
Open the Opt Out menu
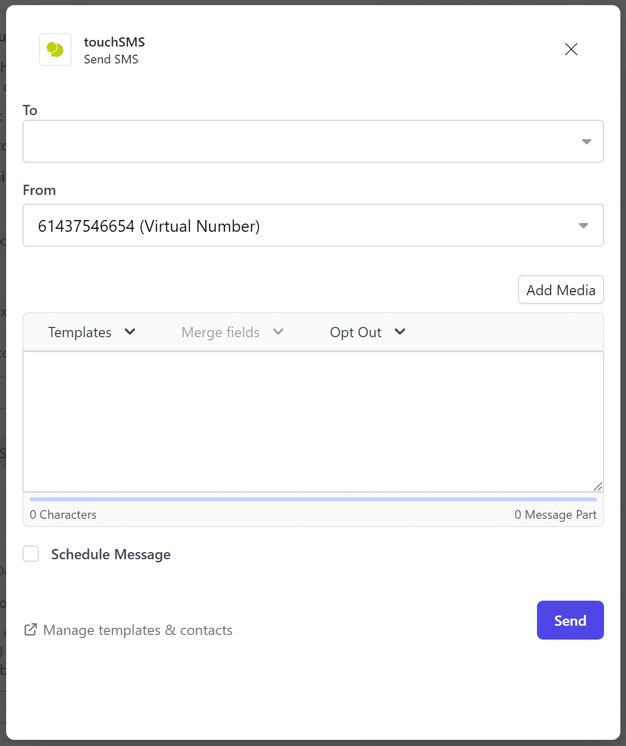[x=355, y=333]
